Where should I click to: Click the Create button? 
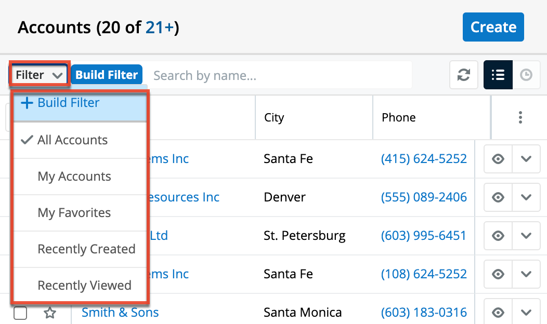click(493, 27)
